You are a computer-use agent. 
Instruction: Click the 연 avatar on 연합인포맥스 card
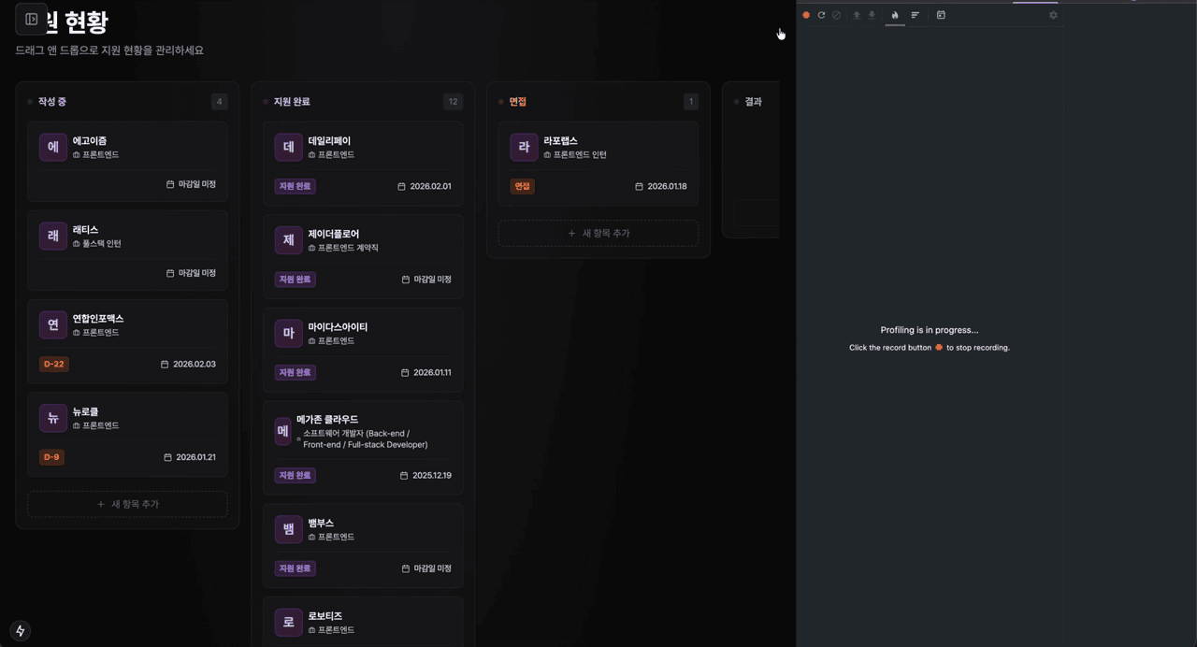tap(52, 324)
